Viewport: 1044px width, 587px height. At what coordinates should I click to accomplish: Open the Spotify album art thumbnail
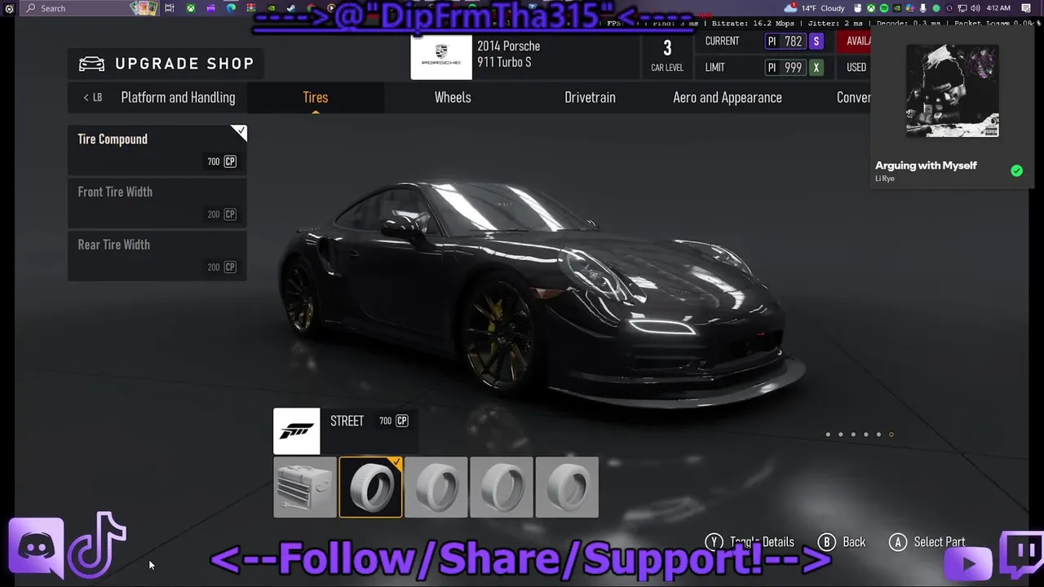(952, 90)
